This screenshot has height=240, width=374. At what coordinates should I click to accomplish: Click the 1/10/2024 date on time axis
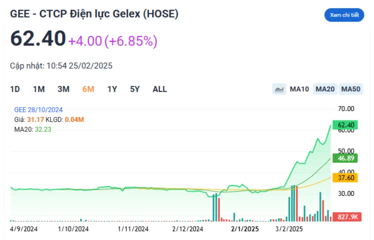coord(73,229)
